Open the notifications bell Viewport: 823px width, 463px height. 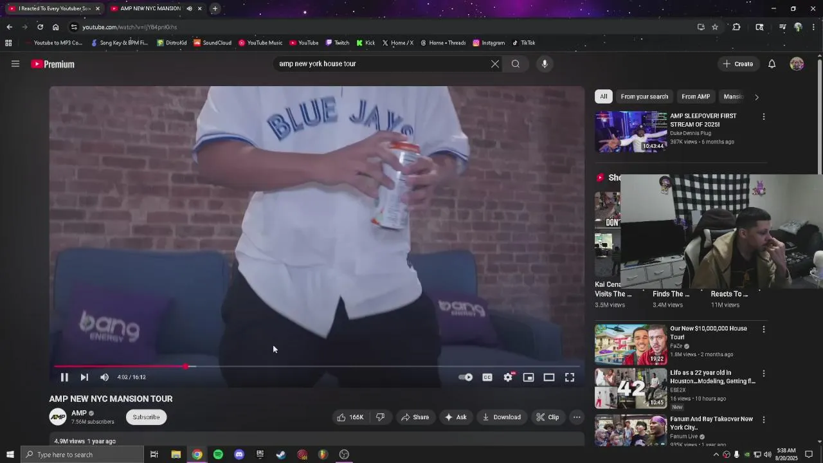pos(772,64)
